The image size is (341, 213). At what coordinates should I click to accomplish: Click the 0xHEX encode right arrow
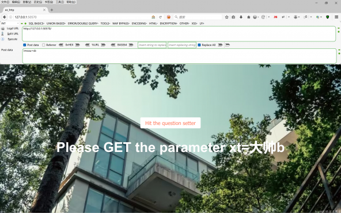(x=77, y=45)
